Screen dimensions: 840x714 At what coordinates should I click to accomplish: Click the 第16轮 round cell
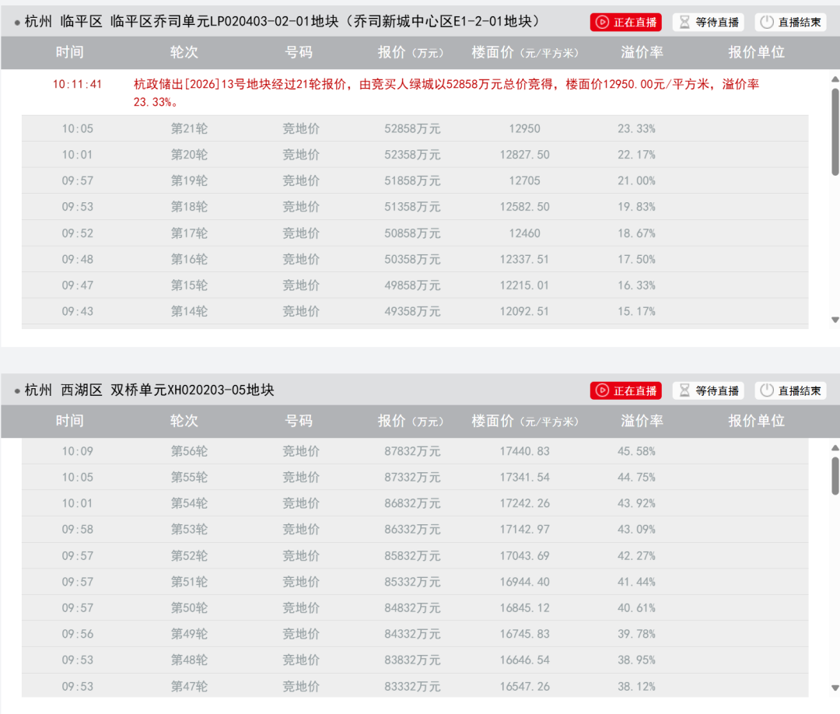(x=189, y=259)
